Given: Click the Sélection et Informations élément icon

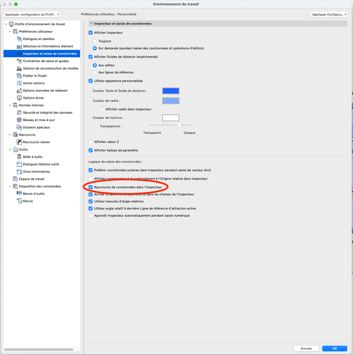Looking at the screenshot, I should click(x=19, y=46).
